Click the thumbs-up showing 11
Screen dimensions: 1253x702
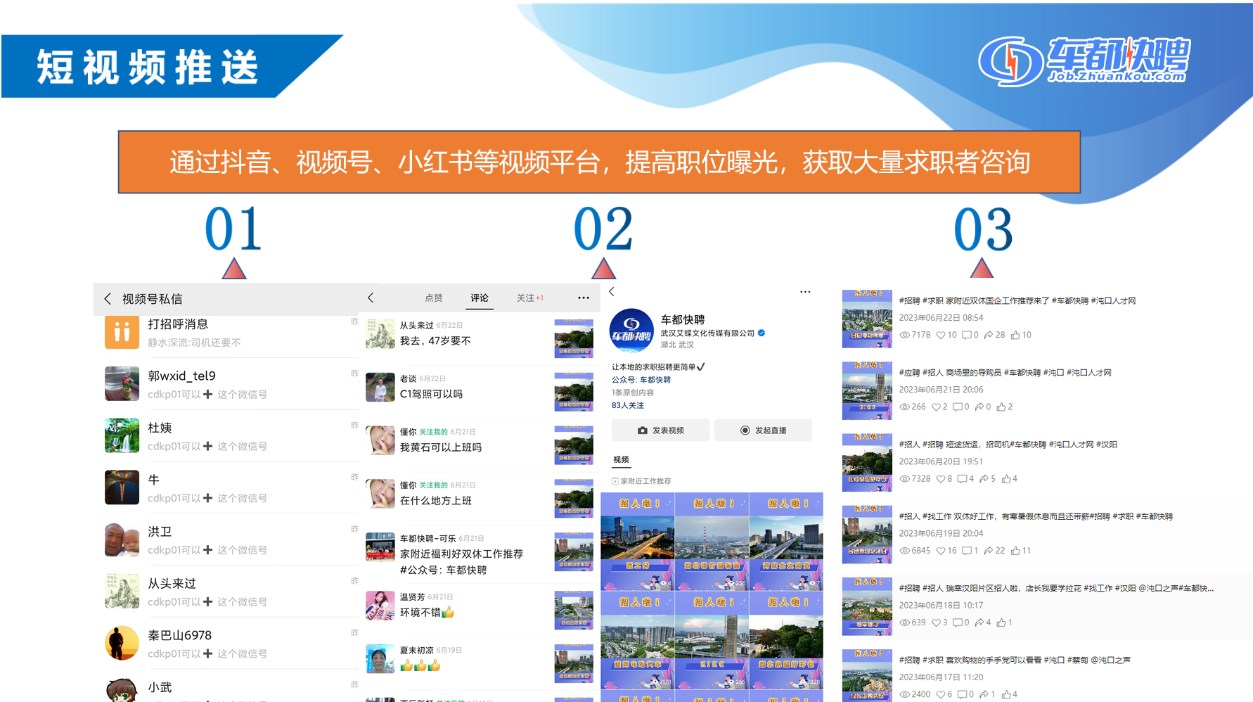[1015, 551]
